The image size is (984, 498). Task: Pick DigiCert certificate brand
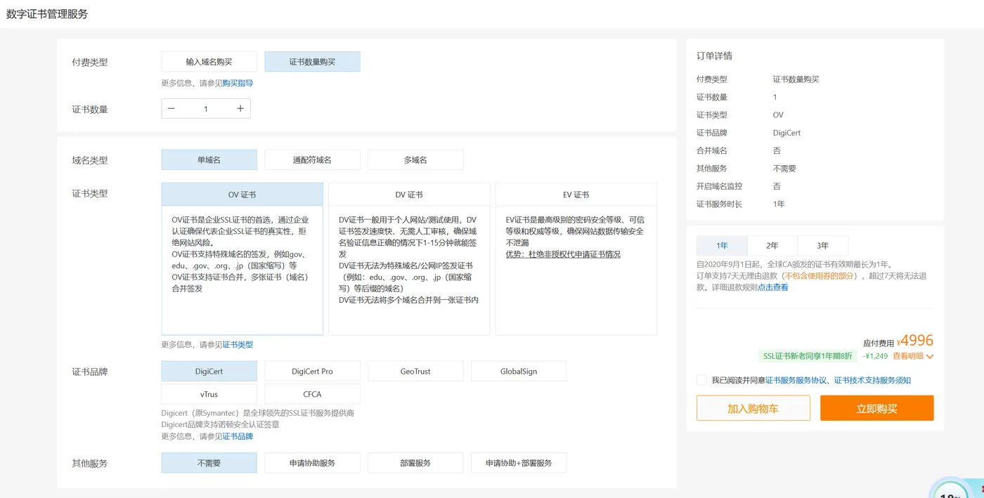[209, 372]
